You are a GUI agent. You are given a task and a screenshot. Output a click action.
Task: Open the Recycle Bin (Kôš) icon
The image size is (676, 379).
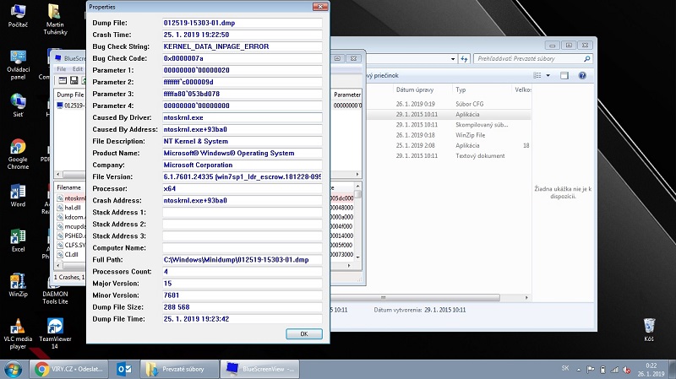pyautogui.click(x=649, y=326)
